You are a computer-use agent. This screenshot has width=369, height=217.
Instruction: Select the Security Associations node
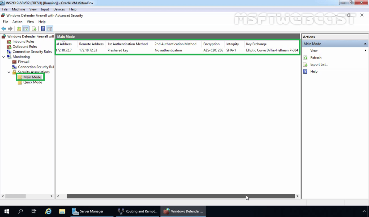coord(34,72)
